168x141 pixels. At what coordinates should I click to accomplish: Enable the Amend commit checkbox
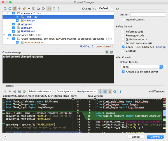[x=123, y=20]
